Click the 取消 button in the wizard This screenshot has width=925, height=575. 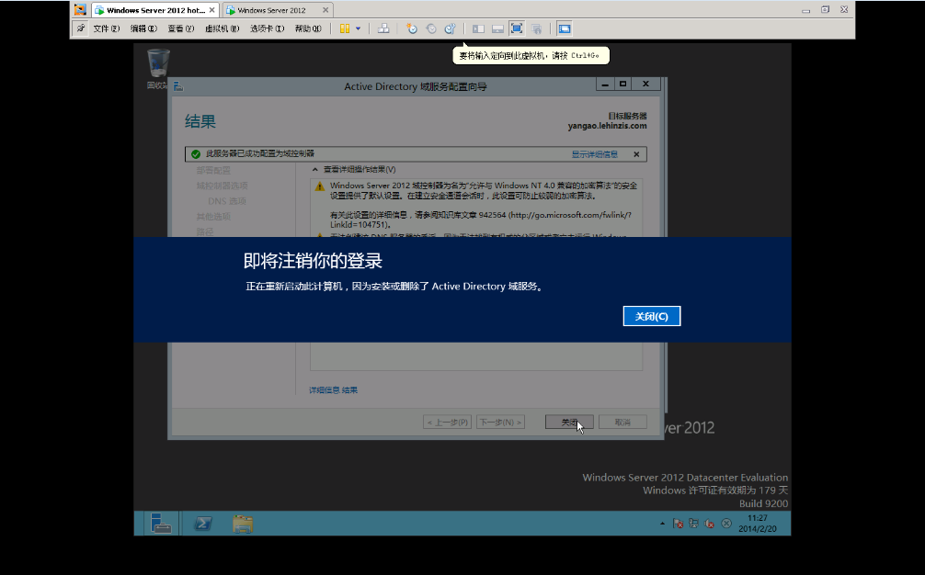tap(622, 422)
